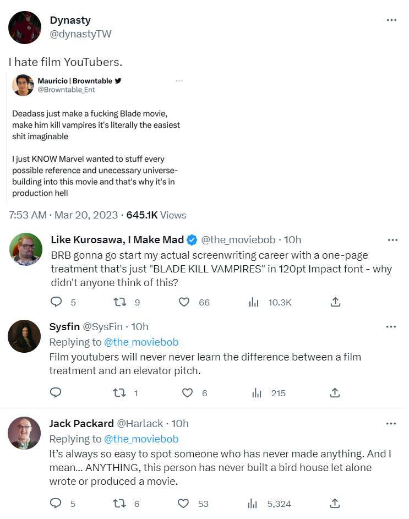View analytics of the_moviebob's 10.3K views
Image resolution: width=409 pixels, height=519 pixels.
point(254,302)
